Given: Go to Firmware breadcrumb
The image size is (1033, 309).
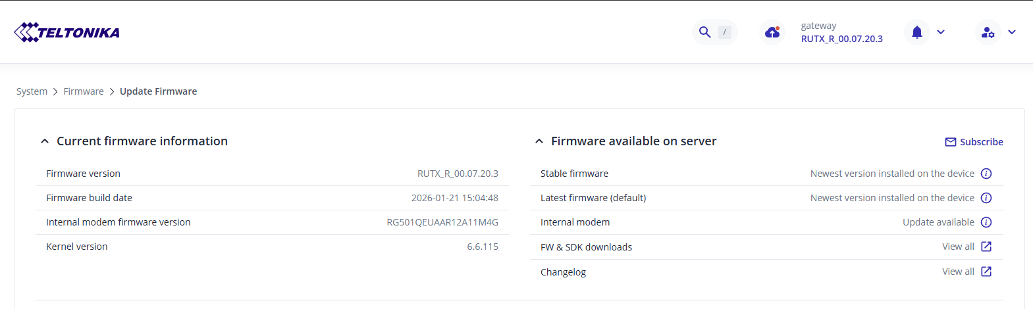Looking at the screenshot, I should point(84,91).
